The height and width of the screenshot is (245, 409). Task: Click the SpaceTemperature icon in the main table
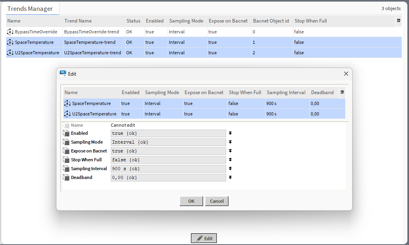click(10, 42)
